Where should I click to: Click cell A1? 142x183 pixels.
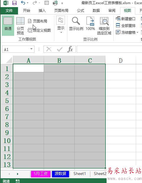point(29,68)
